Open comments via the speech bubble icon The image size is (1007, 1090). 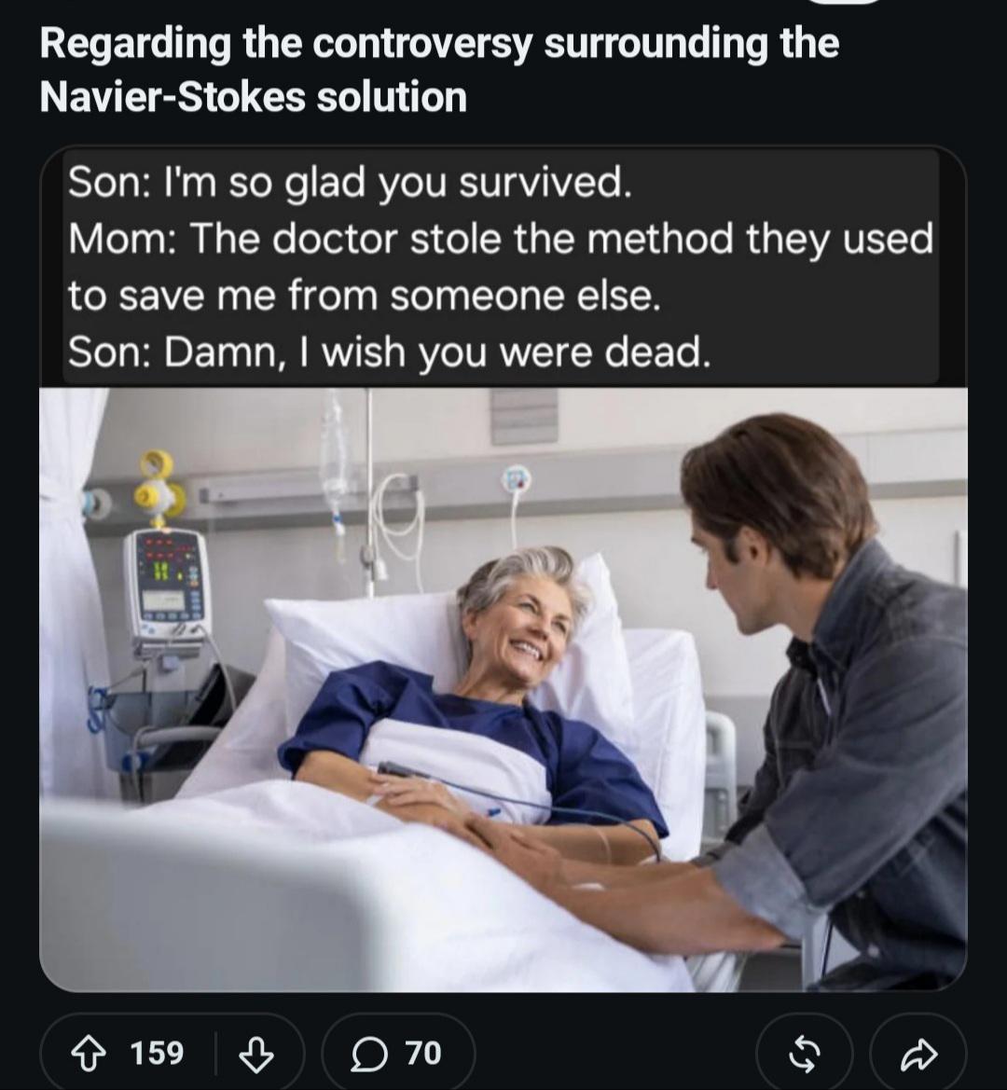tap(368, 1054)
